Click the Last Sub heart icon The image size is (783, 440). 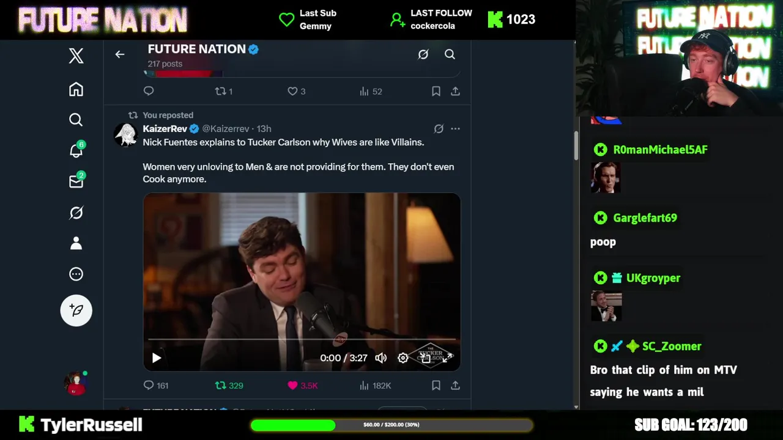[x=287, y=20]
